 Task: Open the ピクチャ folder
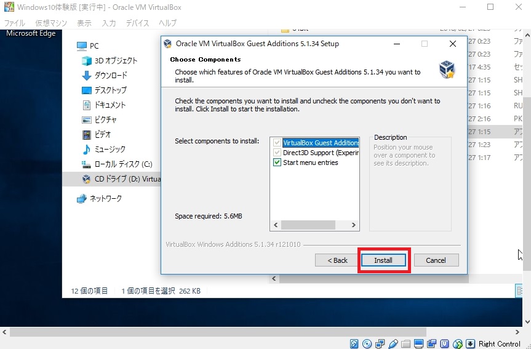pyautogui.click(x=100, y=119)
